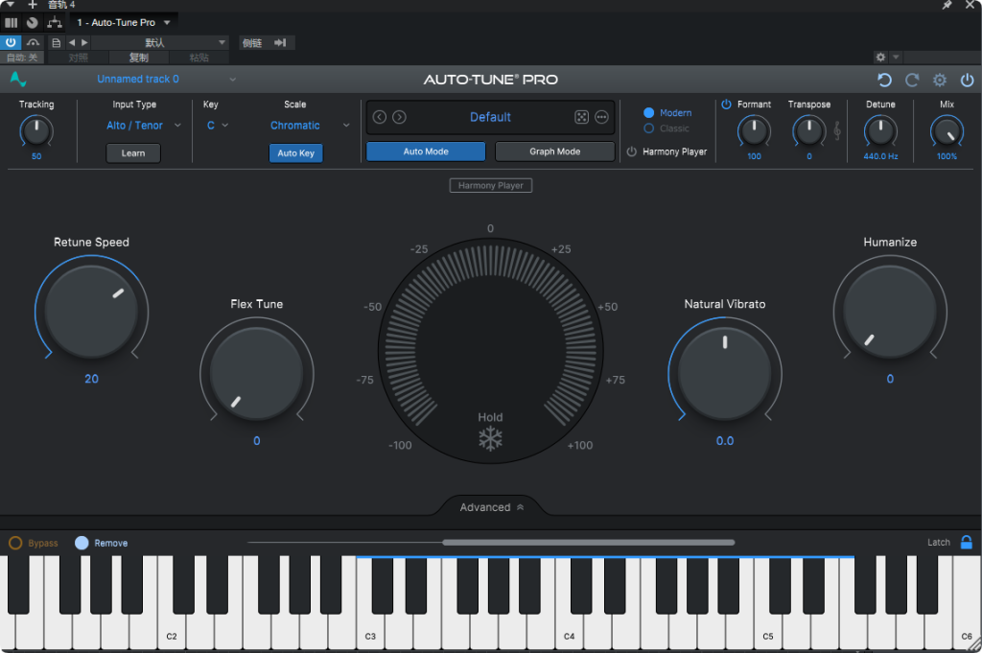Select next preset circle arrow
The width and height of the screenshot is (982, 653).
(x=400, y=117)
